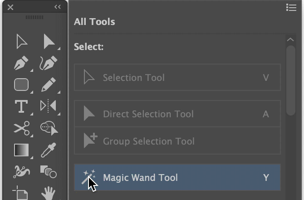Choose the Curvature tool
This screenshot has height=200, width=304.
(x=48, y=63)
